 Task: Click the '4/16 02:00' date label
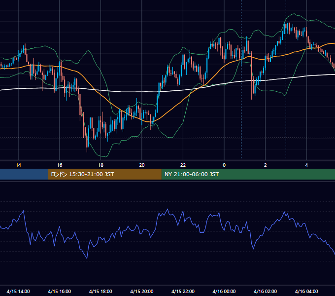coord(265,291)
